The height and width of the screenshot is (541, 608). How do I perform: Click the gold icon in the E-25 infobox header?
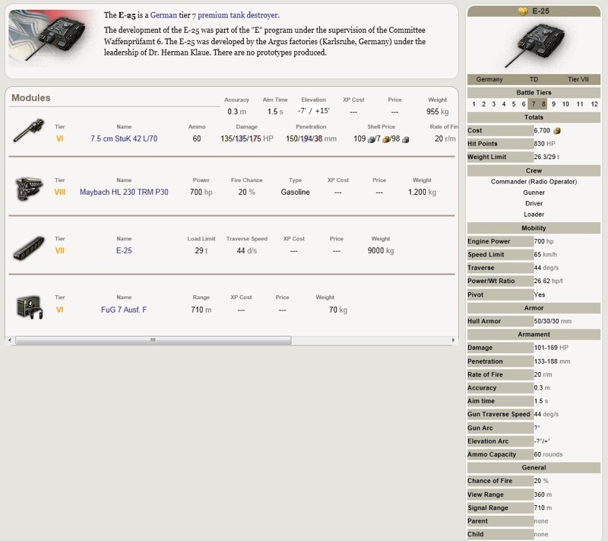(523, 11)
